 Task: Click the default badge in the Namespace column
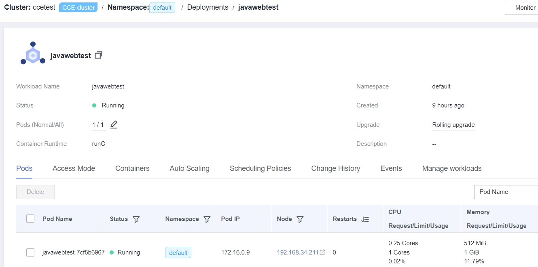178,252
